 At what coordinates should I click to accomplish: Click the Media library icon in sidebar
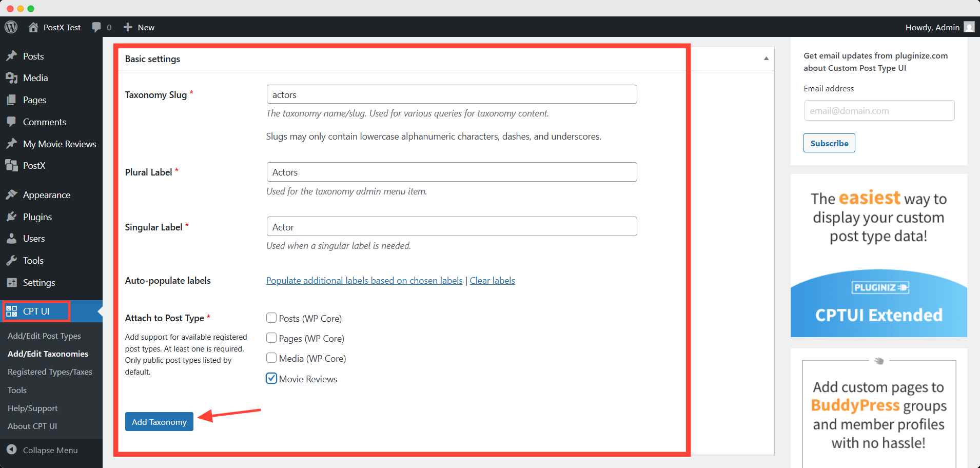coord(11,78)
